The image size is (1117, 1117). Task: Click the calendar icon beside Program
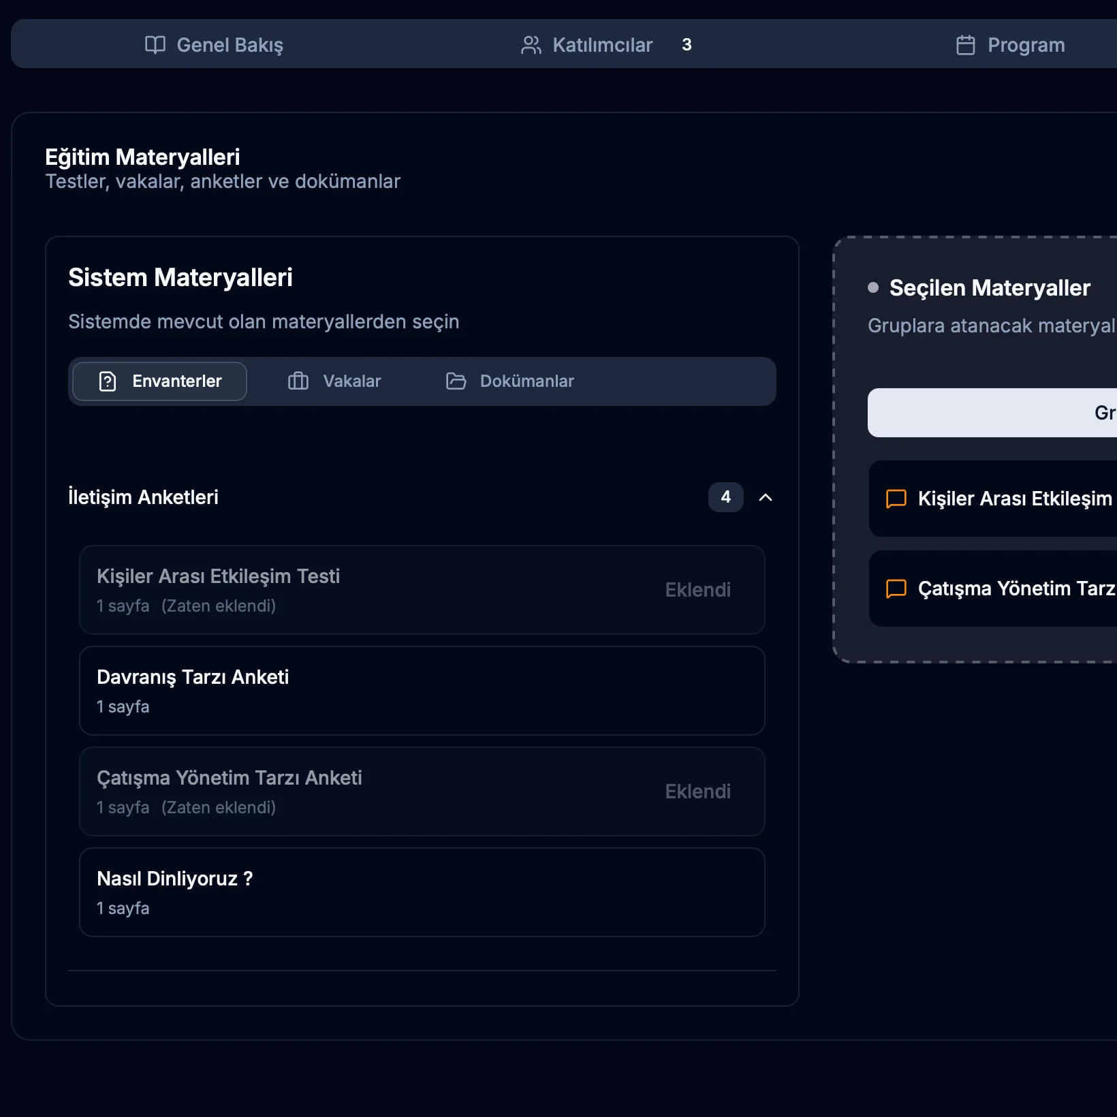tap(965, 45)
